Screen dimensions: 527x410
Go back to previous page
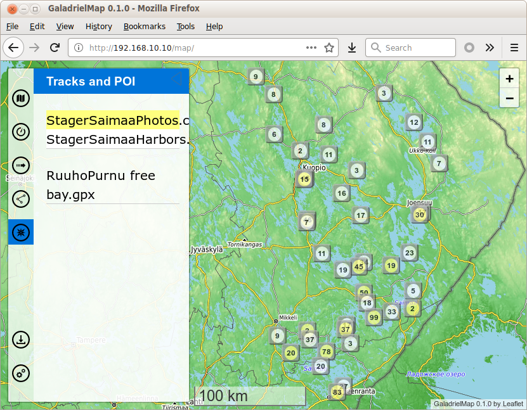click(x=13, y=48)
